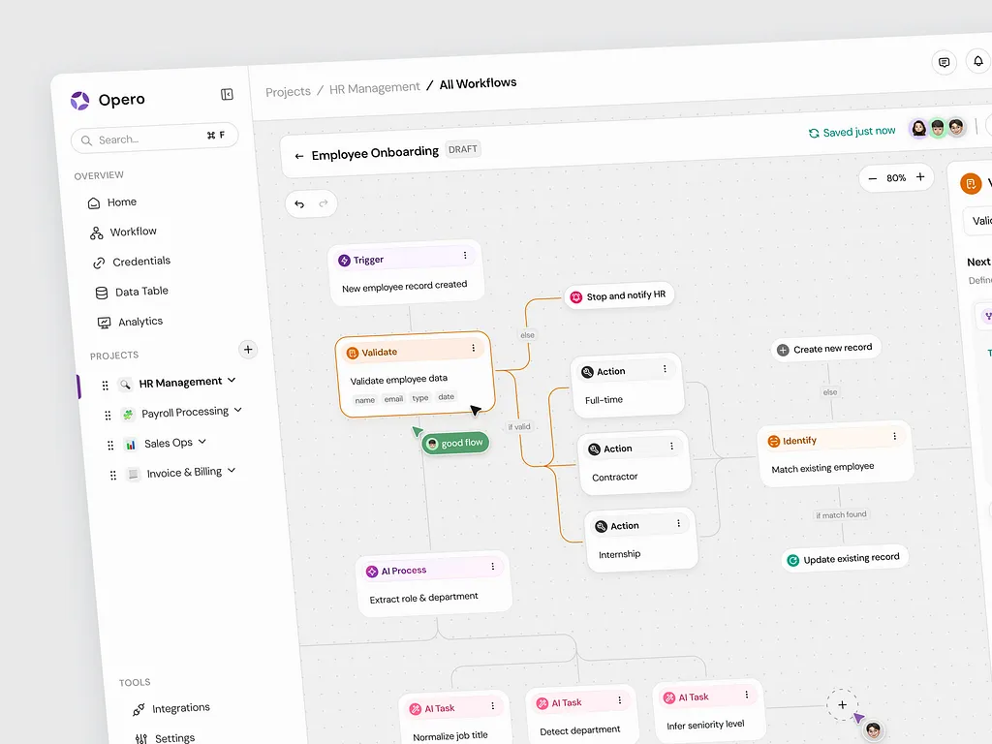Open Full-time Action node options menu

click(665, 369)
